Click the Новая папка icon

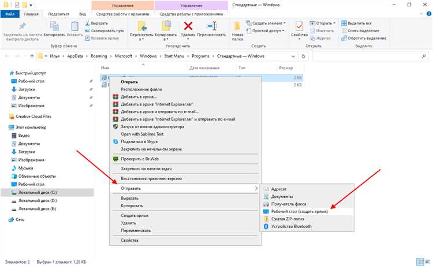coord(237,27)
